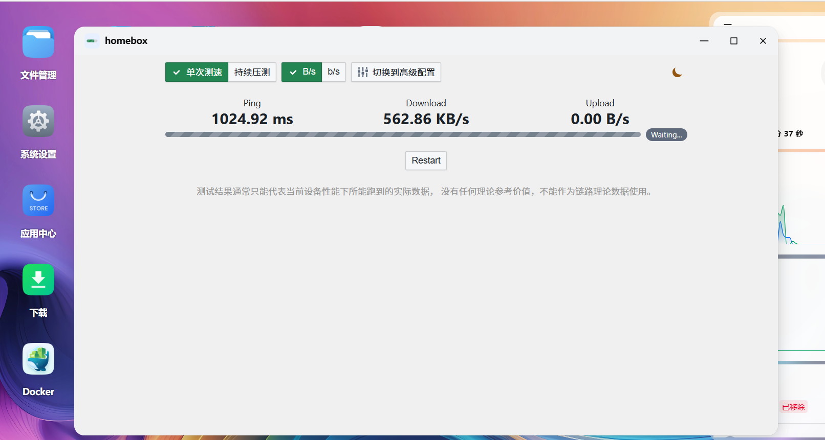Image resolution: width=825 pixels, height=440 pixels.
Task: Click the Waiting... status badge
Action: point(666,135)
